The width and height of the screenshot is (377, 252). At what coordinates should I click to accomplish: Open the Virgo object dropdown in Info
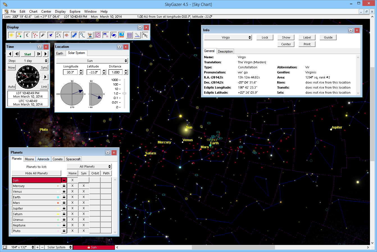point(228,37)
